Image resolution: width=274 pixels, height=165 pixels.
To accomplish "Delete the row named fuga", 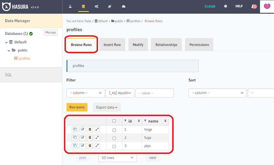I will (90, 138).
